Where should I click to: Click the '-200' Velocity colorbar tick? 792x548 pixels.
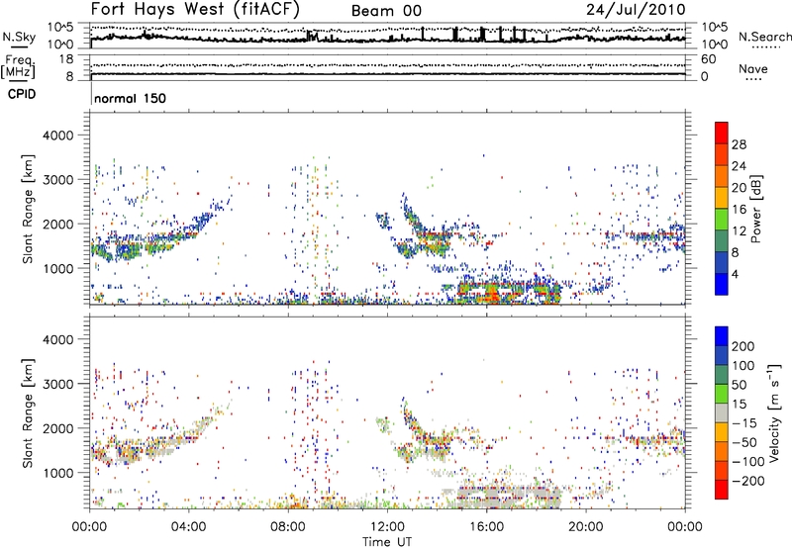pos(748,481)
